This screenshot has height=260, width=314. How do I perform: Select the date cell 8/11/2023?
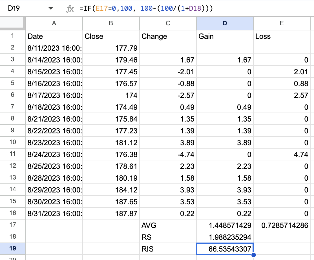(54, 48)
